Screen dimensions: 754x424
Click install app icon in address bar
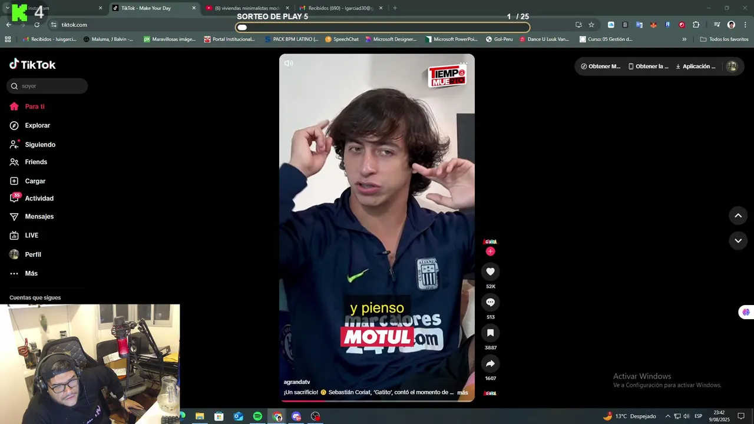(578, 25)
